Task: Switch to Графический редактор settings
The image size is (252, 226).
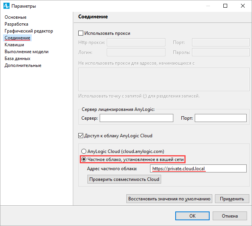Action: [x=29, y=31]
